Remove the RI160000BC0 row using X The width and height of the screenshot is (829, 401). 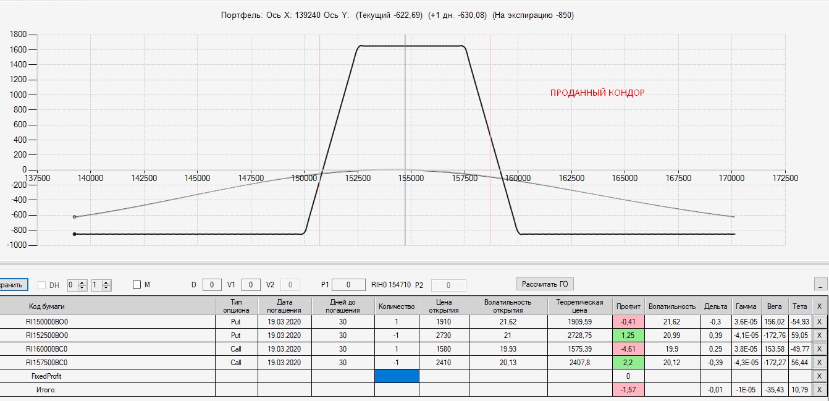point(820,349)
